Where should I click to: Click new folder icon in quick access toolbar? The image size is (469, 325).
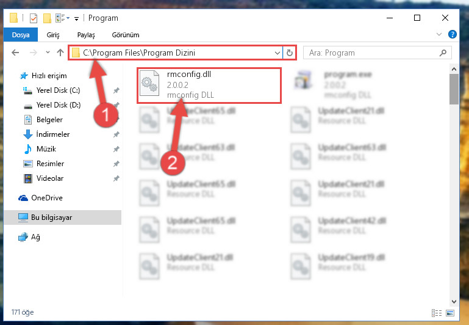[x=47, y=18]
